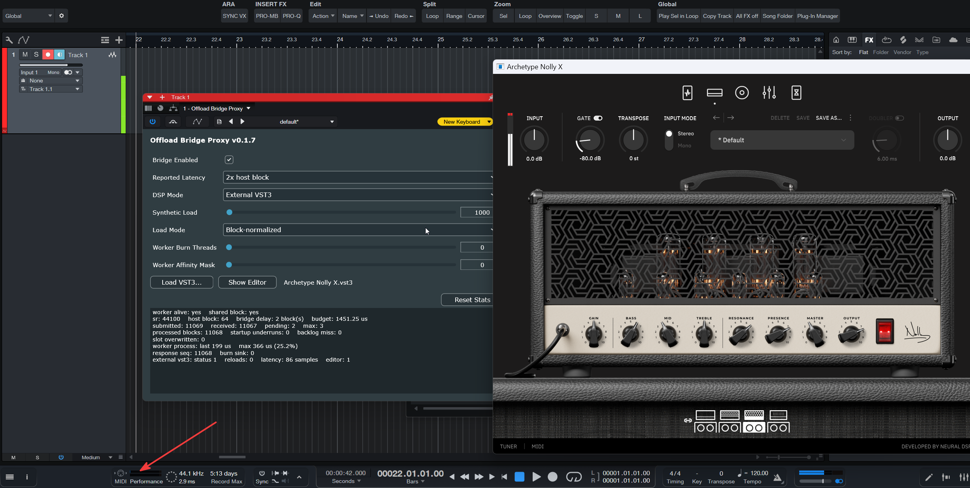970x488 pixels.
Task: Enable the DOUBLER switch
Action: (899, 118)
